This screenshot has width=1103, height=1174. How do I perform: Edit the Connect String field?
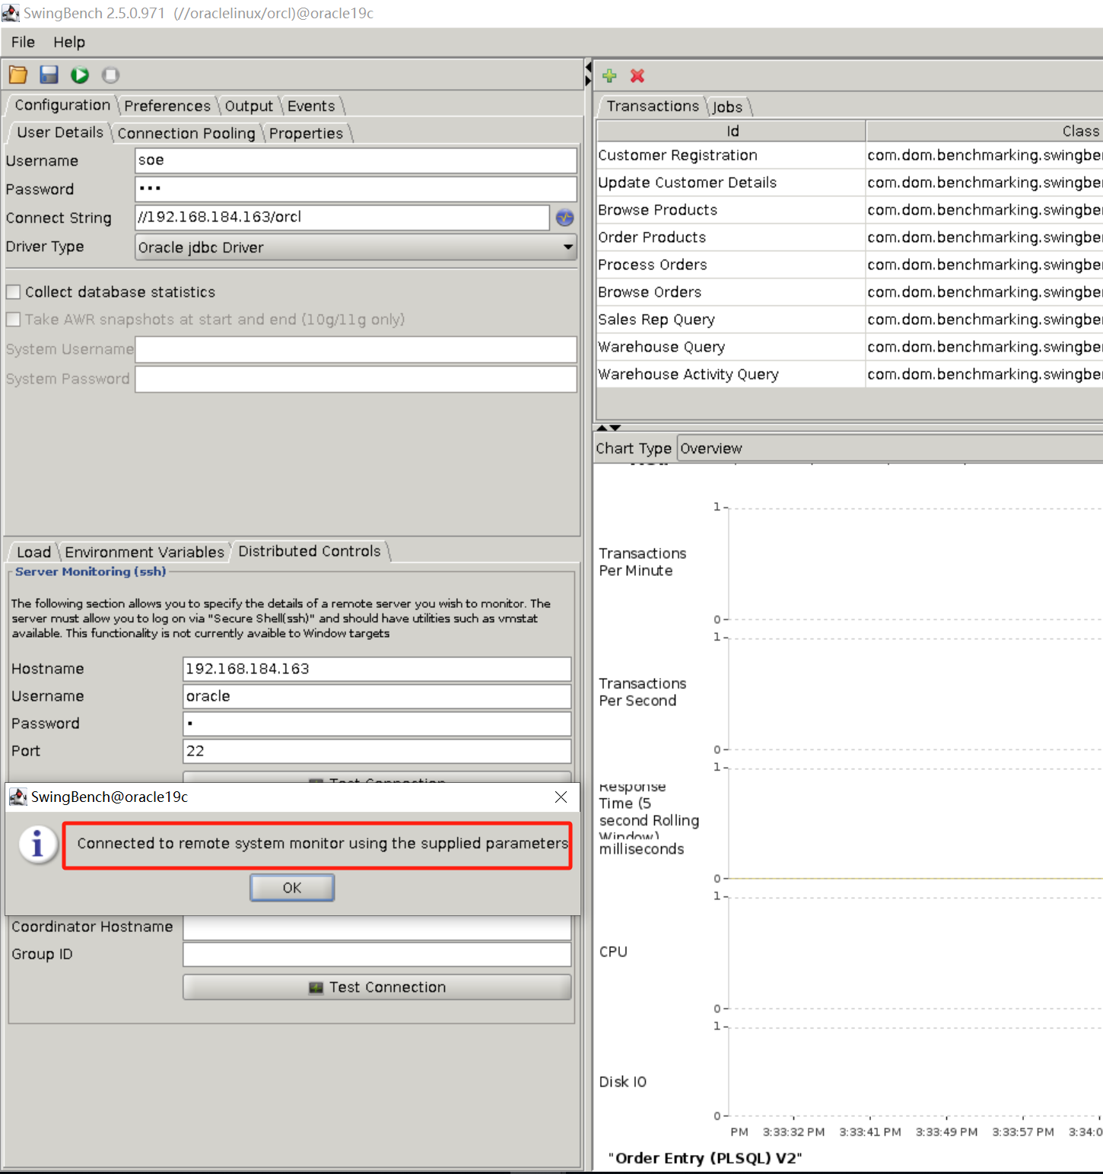(x=342, y=218)
